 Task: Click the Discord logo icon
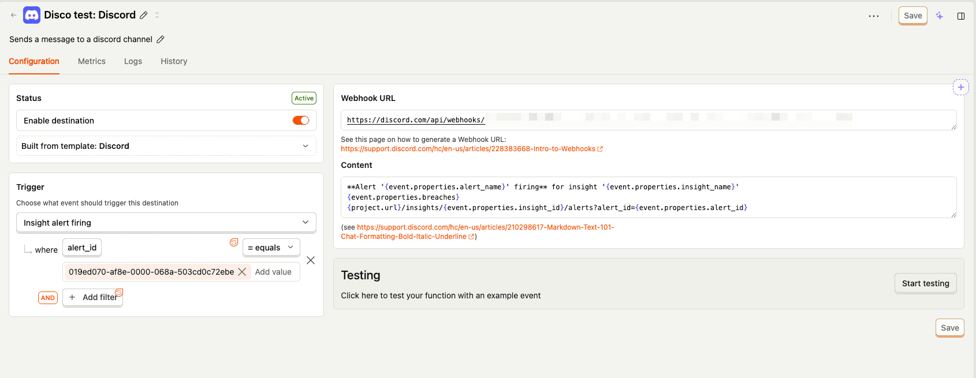coord(32,15)
